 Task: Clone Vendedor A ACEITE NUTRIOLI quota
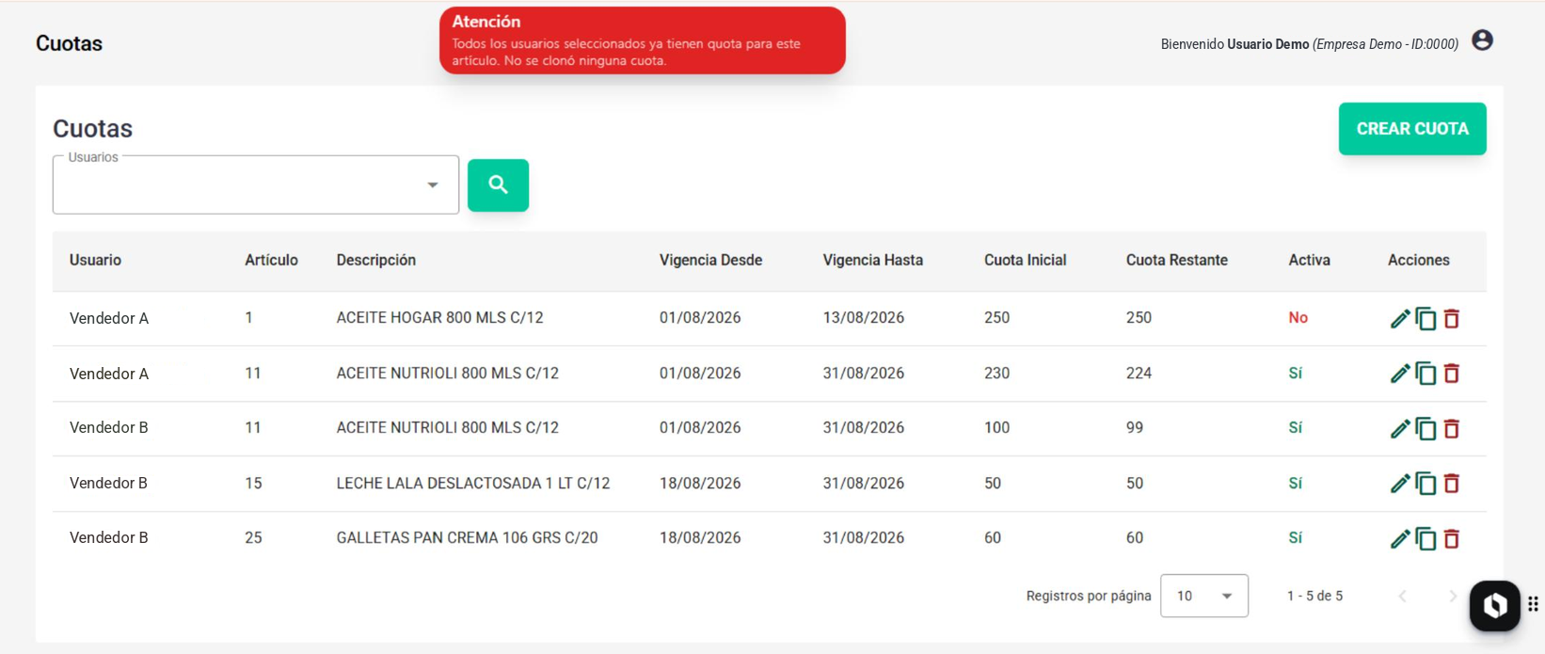(x=1426, y=374)
